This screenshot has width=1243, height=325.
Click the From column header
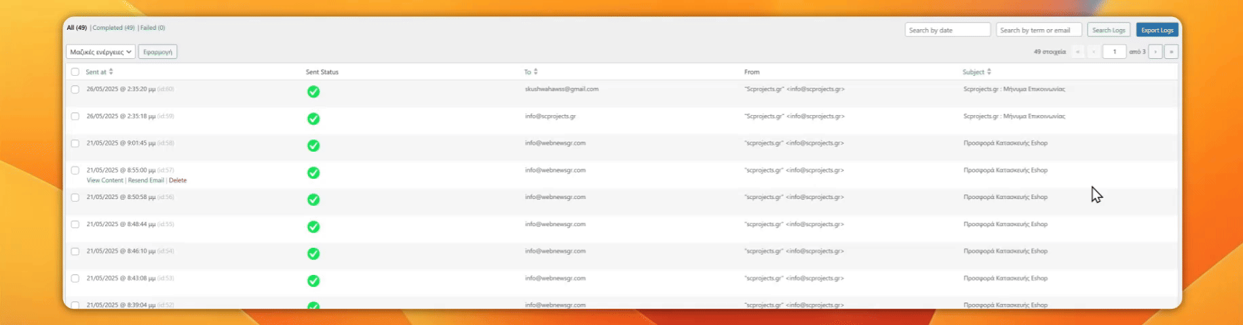pyautogui.click(x=752, y=72)
